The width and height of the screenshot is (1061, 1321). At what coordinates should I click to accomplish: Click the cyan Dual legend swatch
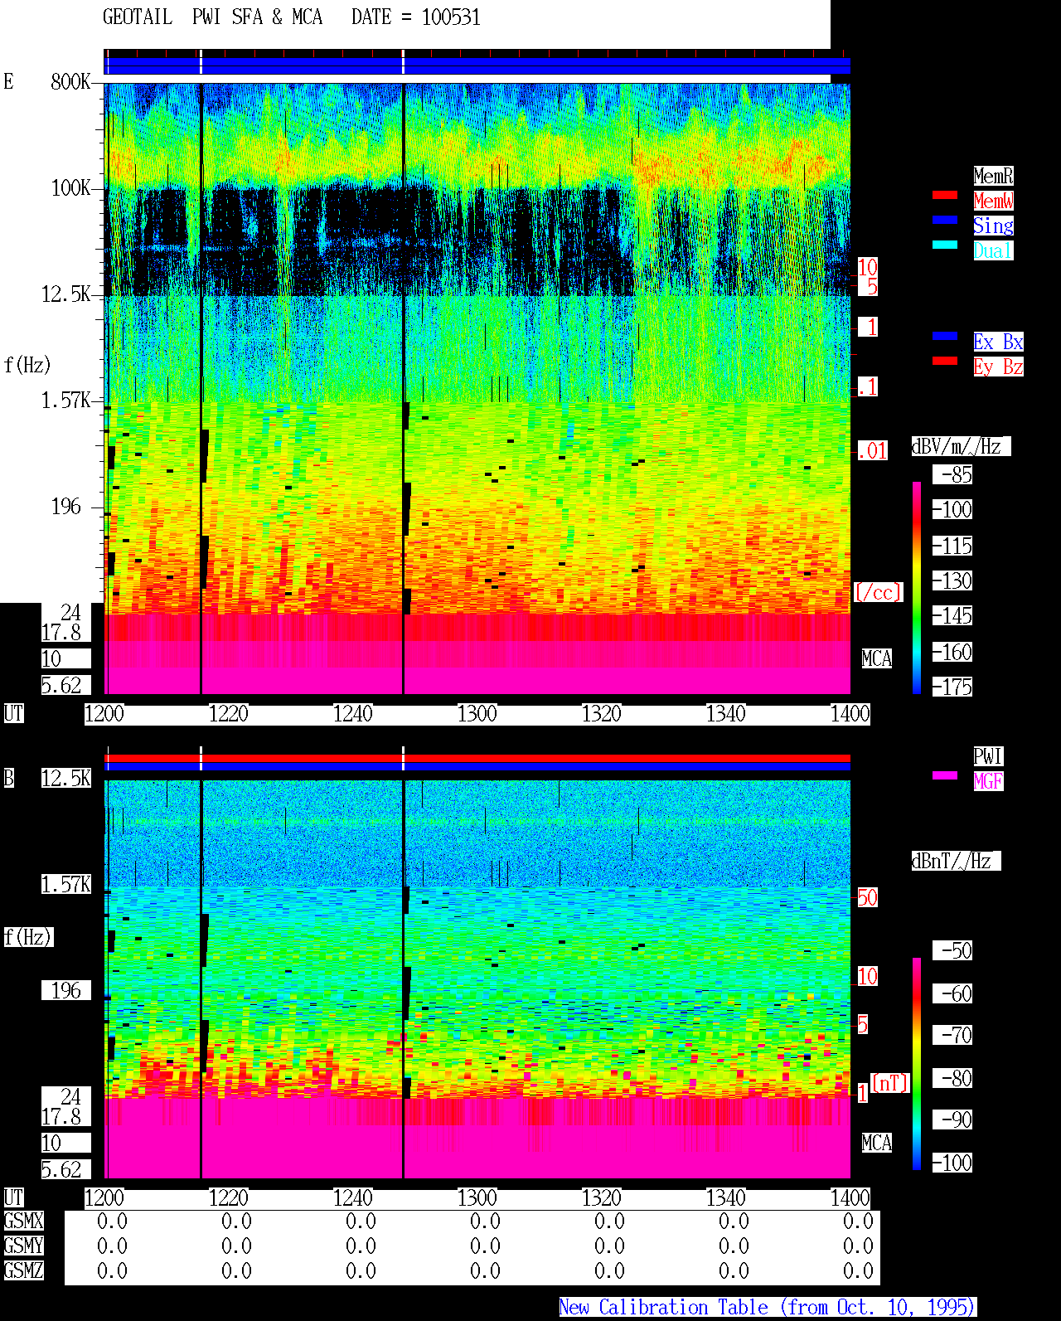tap(945, 245)
